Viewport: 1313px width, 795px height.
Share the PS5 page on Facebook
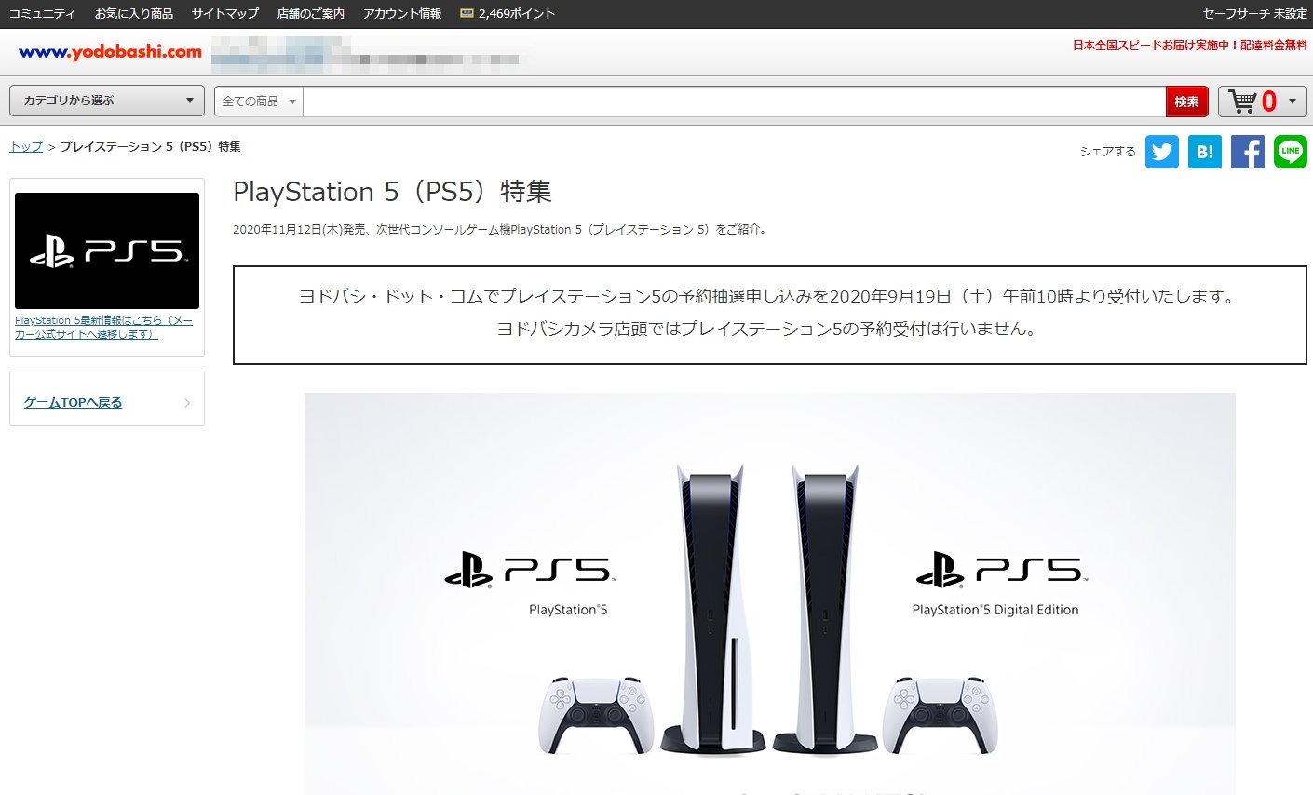[1247, 151]
